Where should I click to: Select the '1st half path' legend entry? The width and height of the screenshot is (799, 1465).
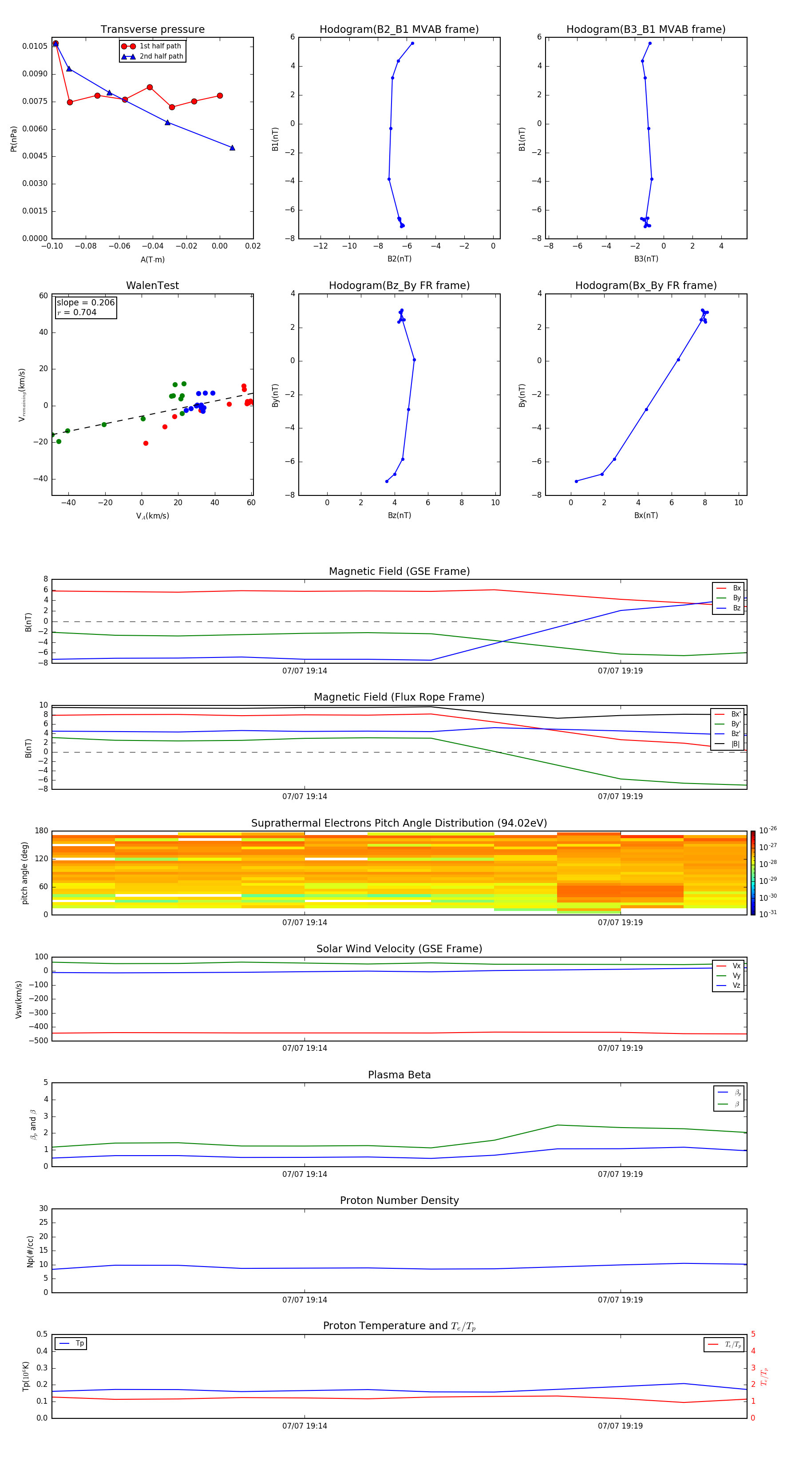(x=152, y=46)
